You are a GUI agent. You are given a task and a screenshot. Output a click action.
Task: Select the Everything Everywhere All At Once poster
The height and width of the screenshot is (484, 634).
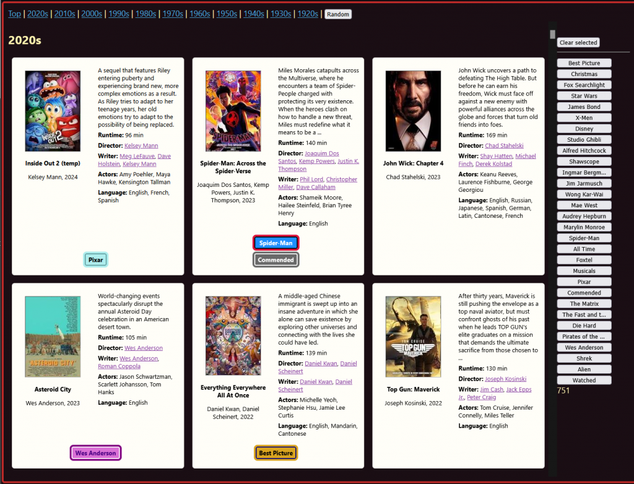[233, 335]
